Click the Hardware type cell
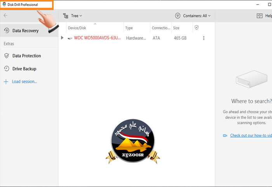272x187 pixels. [136, 38]
